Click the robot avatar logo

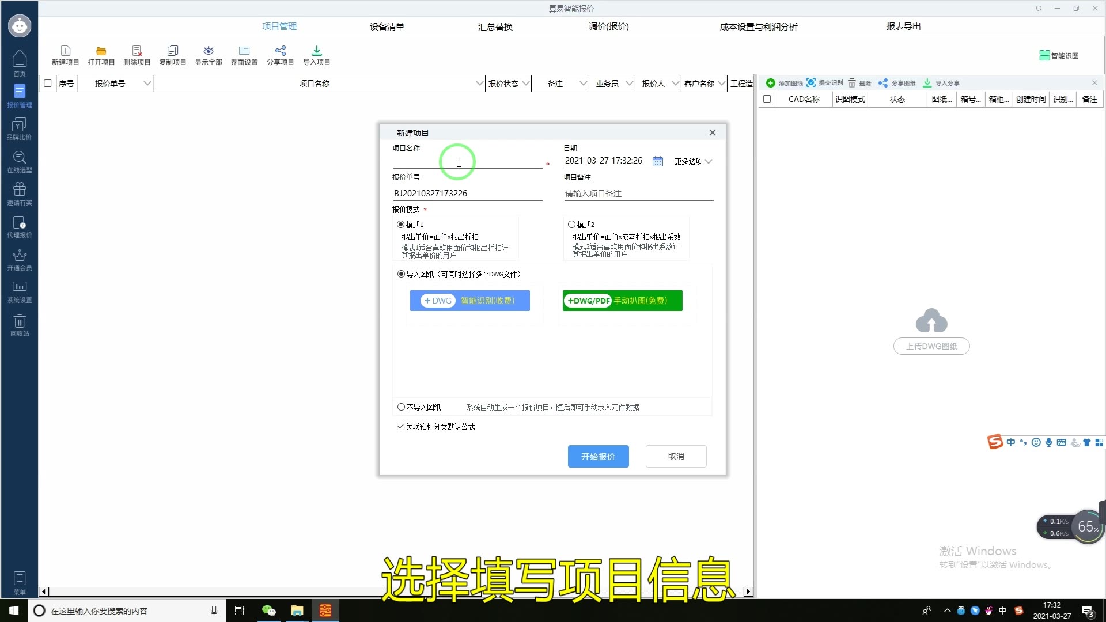20,26
